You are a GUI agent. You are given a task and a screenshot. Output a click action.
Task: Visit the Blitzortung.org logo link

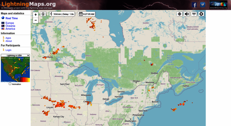click(219, 5)
